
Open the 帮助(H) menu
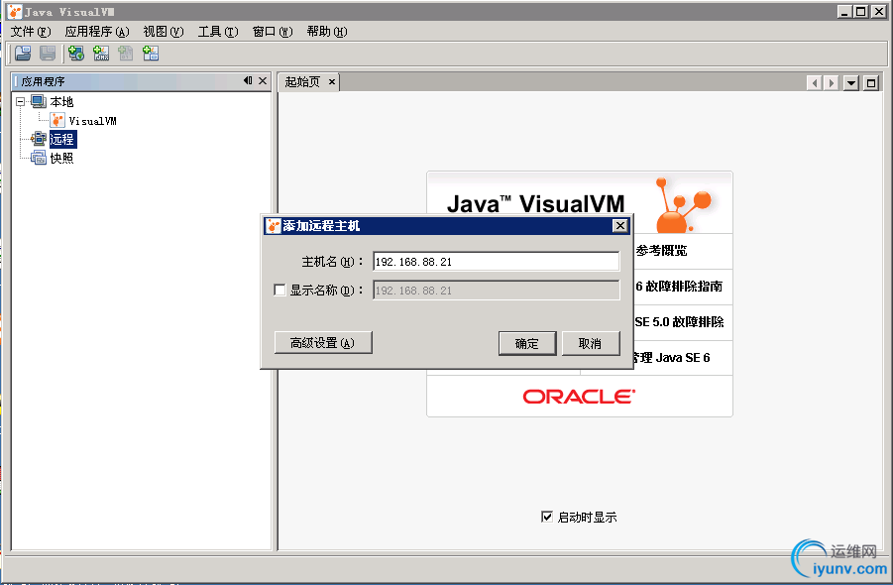326,32
